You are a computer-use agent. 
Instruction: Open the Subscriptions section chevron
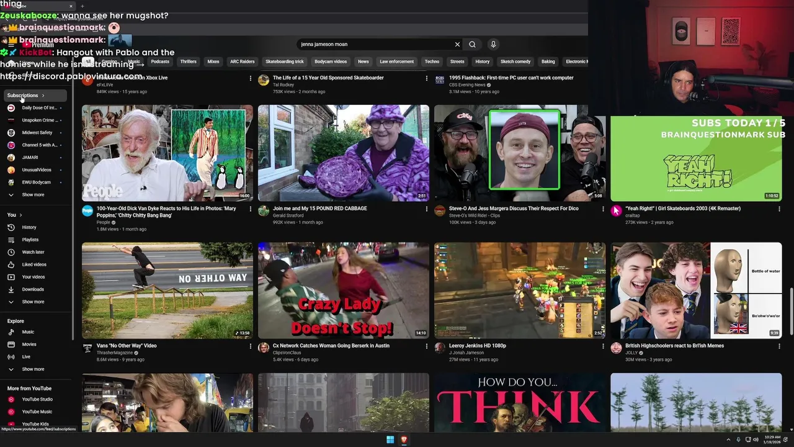(43, 96)
